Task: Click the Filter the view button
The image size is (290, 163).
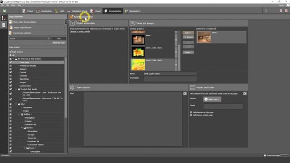Action: pos(58,43)
